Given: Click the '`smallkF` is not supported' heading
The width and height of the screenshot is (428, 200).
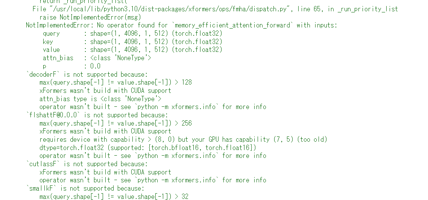Looking at the screenshot, I should point(85,189).
